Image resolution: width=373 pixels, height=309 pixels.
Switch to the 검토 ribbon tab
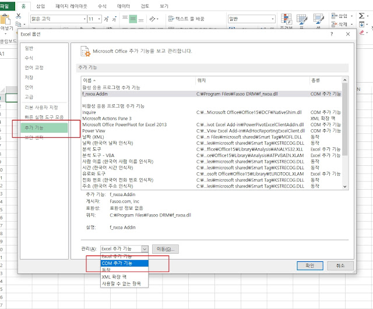[x=145, y=6]
